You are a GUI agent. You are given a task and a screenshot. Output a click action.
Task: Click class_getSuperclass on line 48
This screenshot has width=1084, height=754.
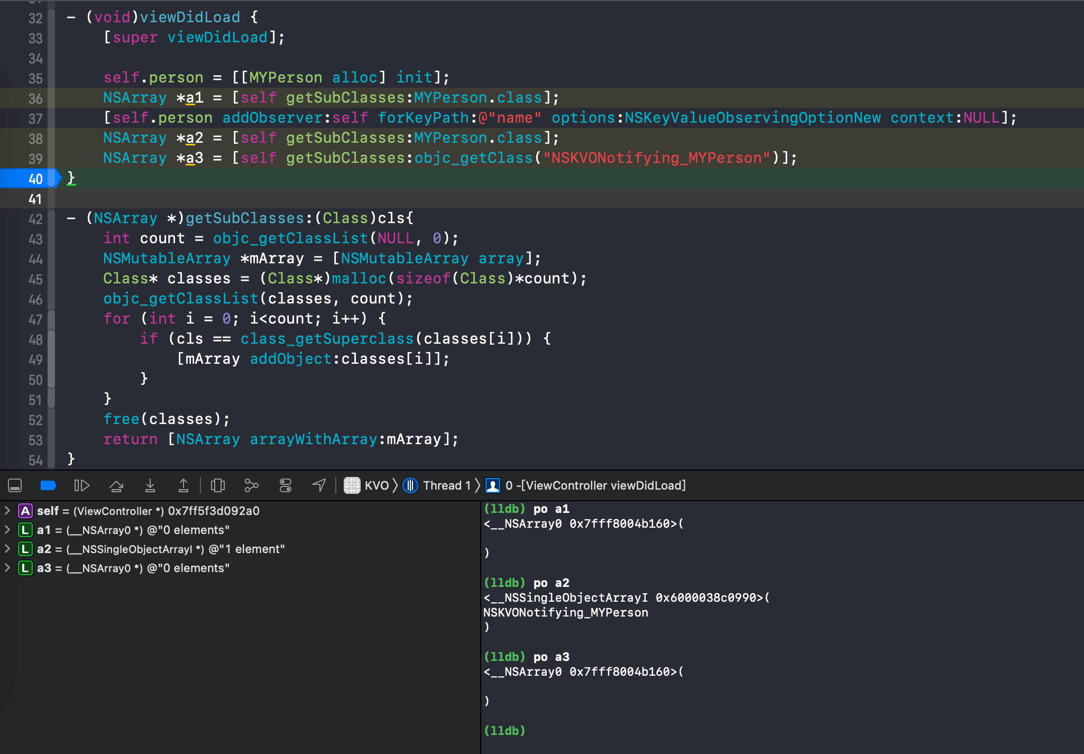(x=327, y=338)
